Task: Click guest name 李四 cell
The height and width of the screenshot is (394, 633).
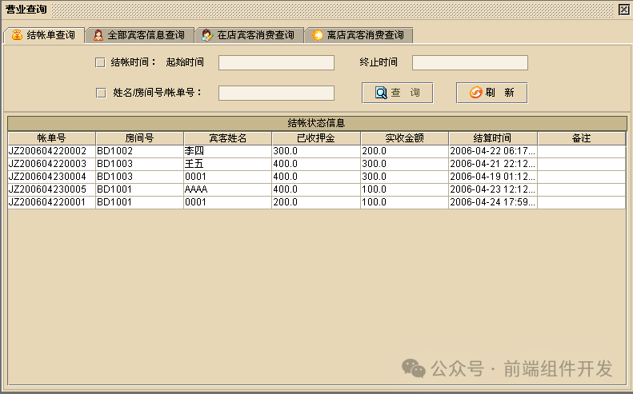Action: point(228,151)
